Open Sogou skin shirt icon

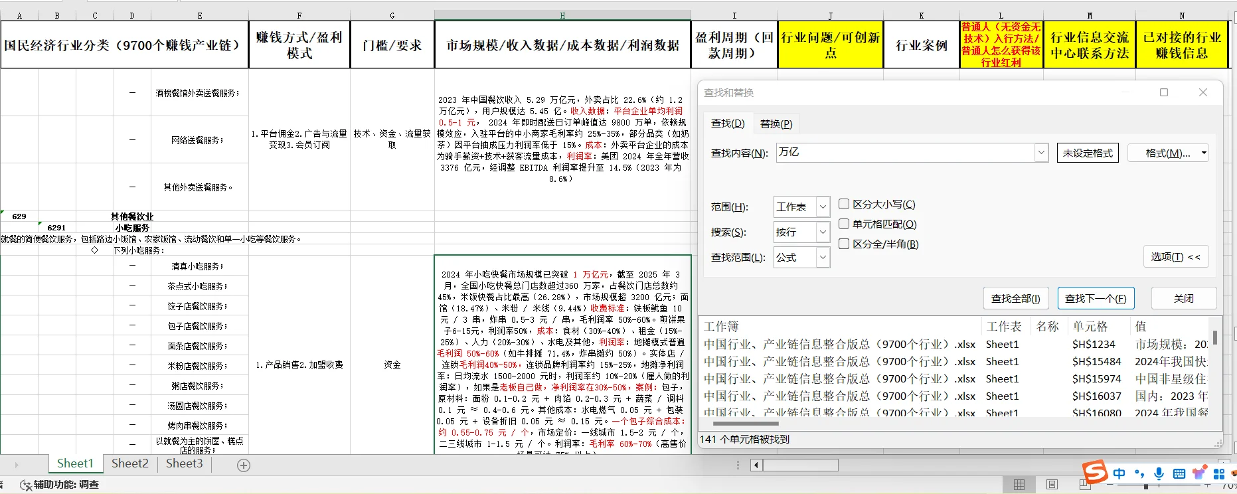(1199, 473)
